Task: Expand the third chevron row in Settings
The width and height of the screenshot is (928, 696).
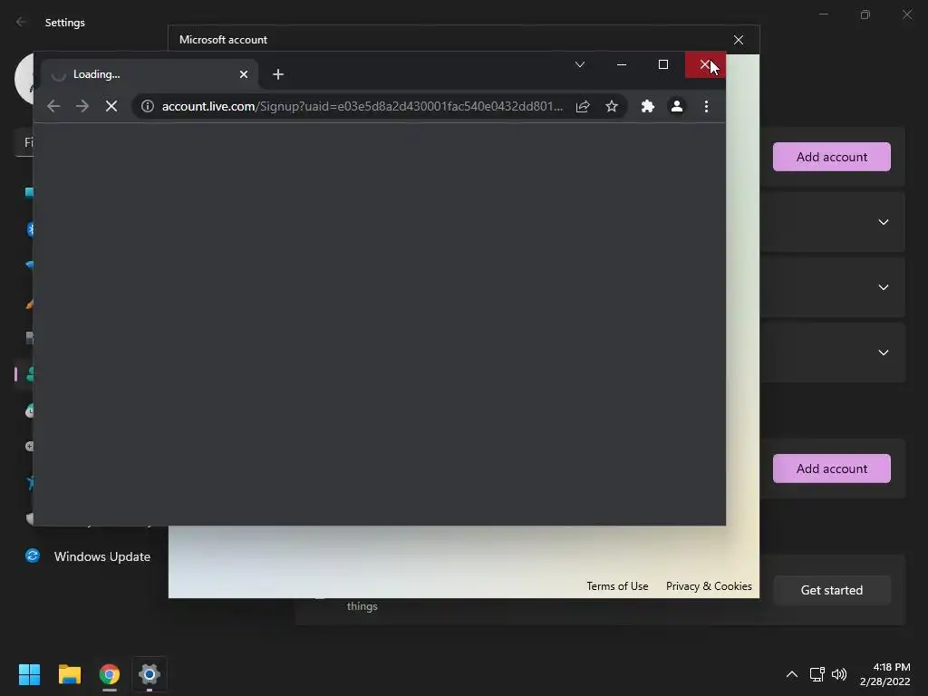Action: click(x=883, y=353)
